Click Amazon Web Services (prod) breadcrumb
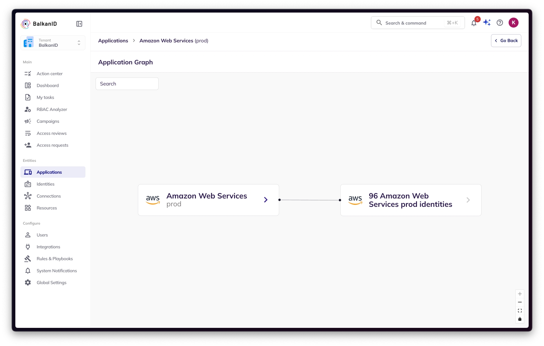The image size is (544, 346). tap(174, 40)
